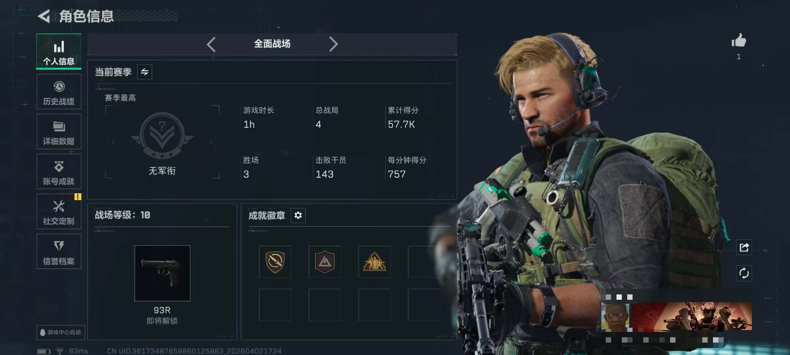Click the back arrow beside 角色信息

click(x=44, y=16)
